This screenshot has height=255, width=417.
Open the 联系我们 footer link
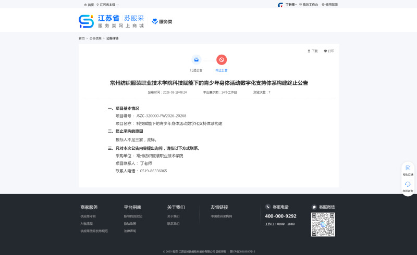coord(173,223)
